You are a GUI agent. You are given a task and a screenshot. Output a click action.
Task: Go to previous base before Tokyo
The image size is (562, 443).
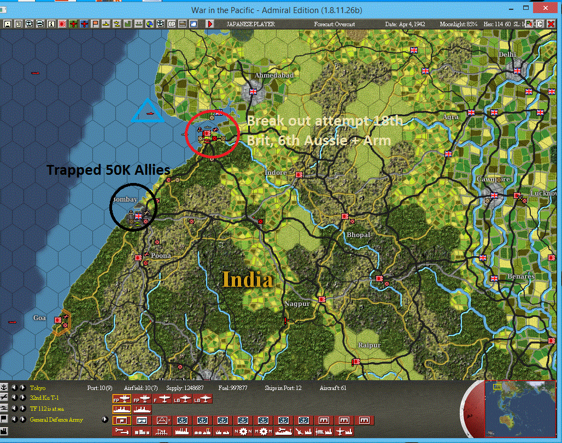click(x=15, y=388)
